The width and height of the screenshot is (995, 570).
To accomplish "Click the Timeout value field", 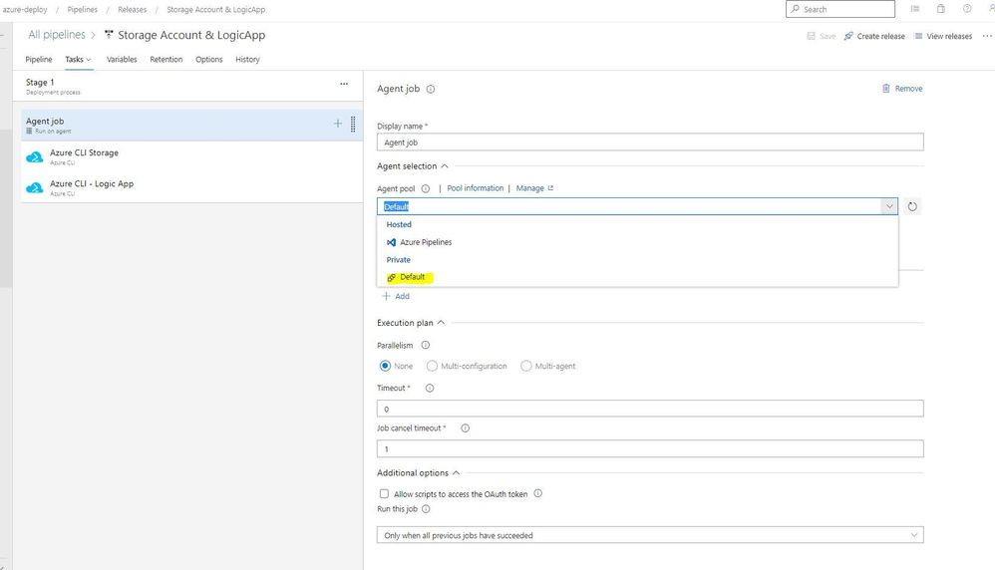I will coord(650,409).
